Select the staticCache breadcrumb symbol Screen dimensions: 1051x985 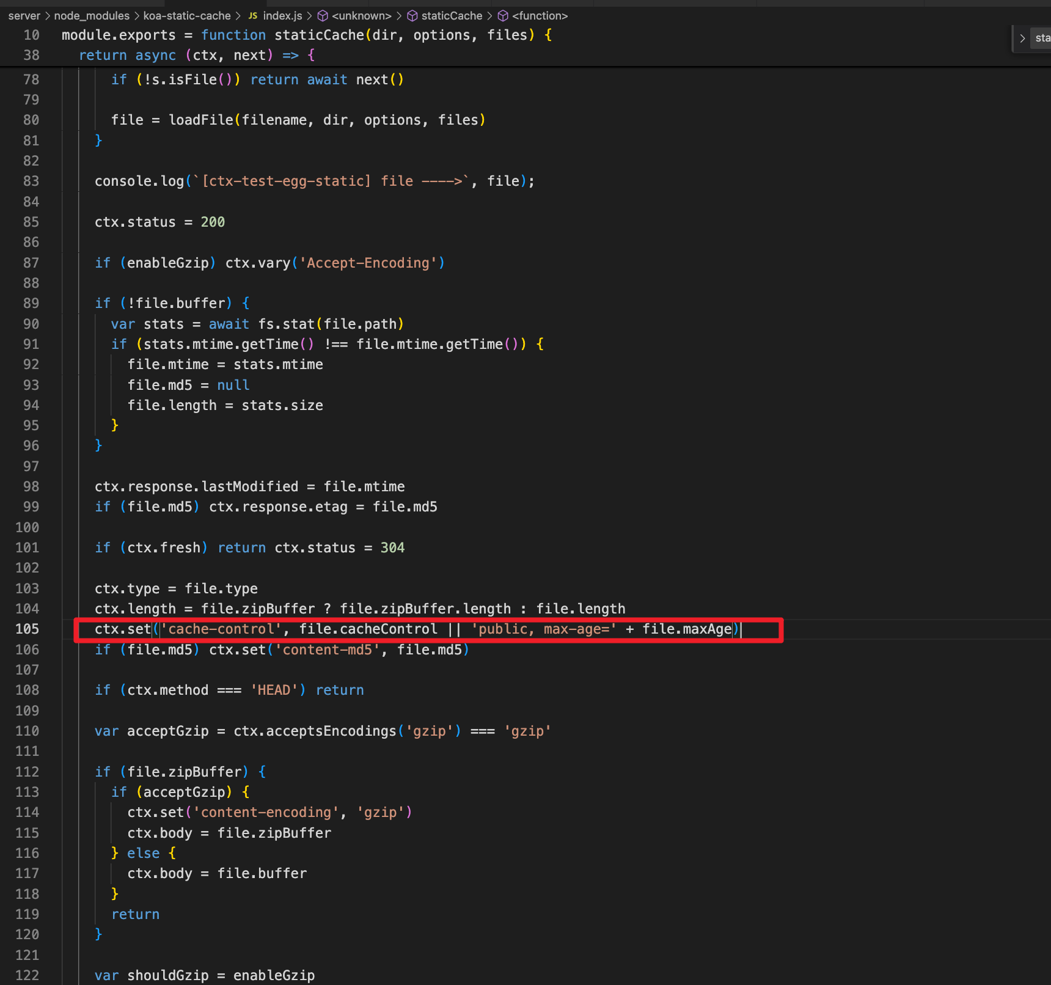coord(452,16)
